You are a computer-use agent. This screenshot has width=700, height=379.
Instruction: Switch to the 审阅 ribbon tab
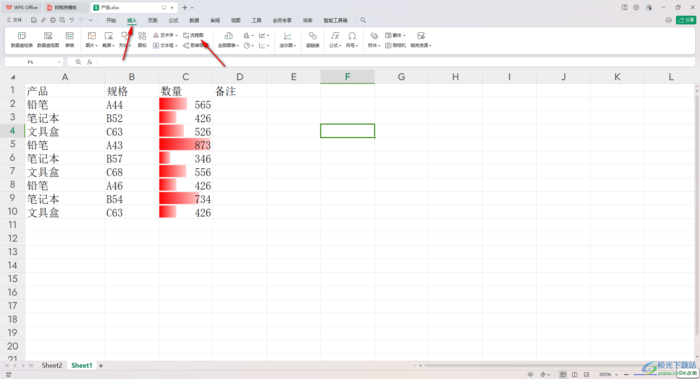[215, 20]
